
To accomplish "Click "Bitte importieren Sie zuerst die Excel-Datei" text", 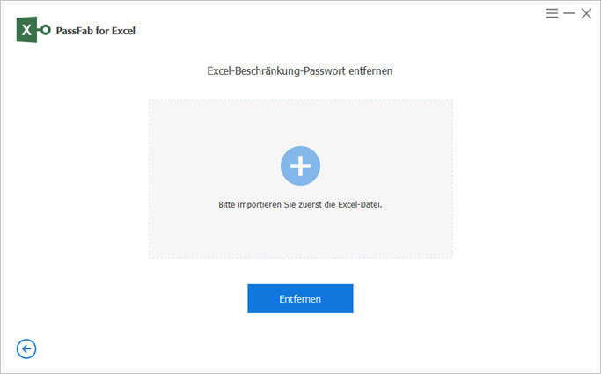I will 300,204.
